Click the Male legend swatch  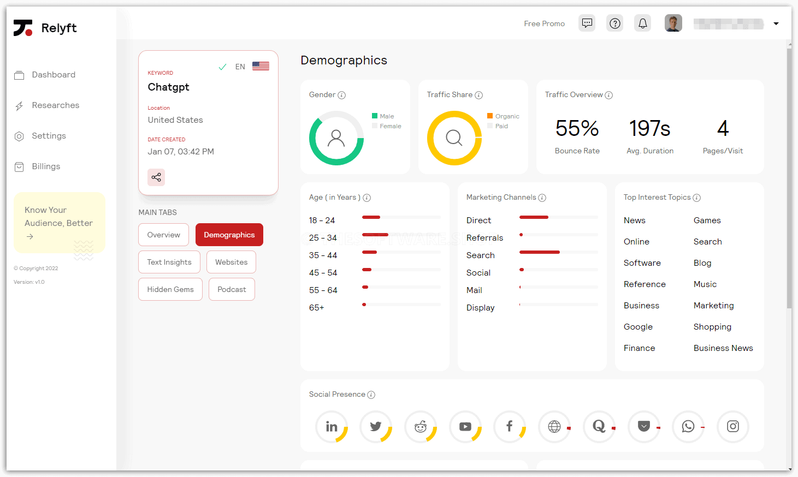point(375,116)
